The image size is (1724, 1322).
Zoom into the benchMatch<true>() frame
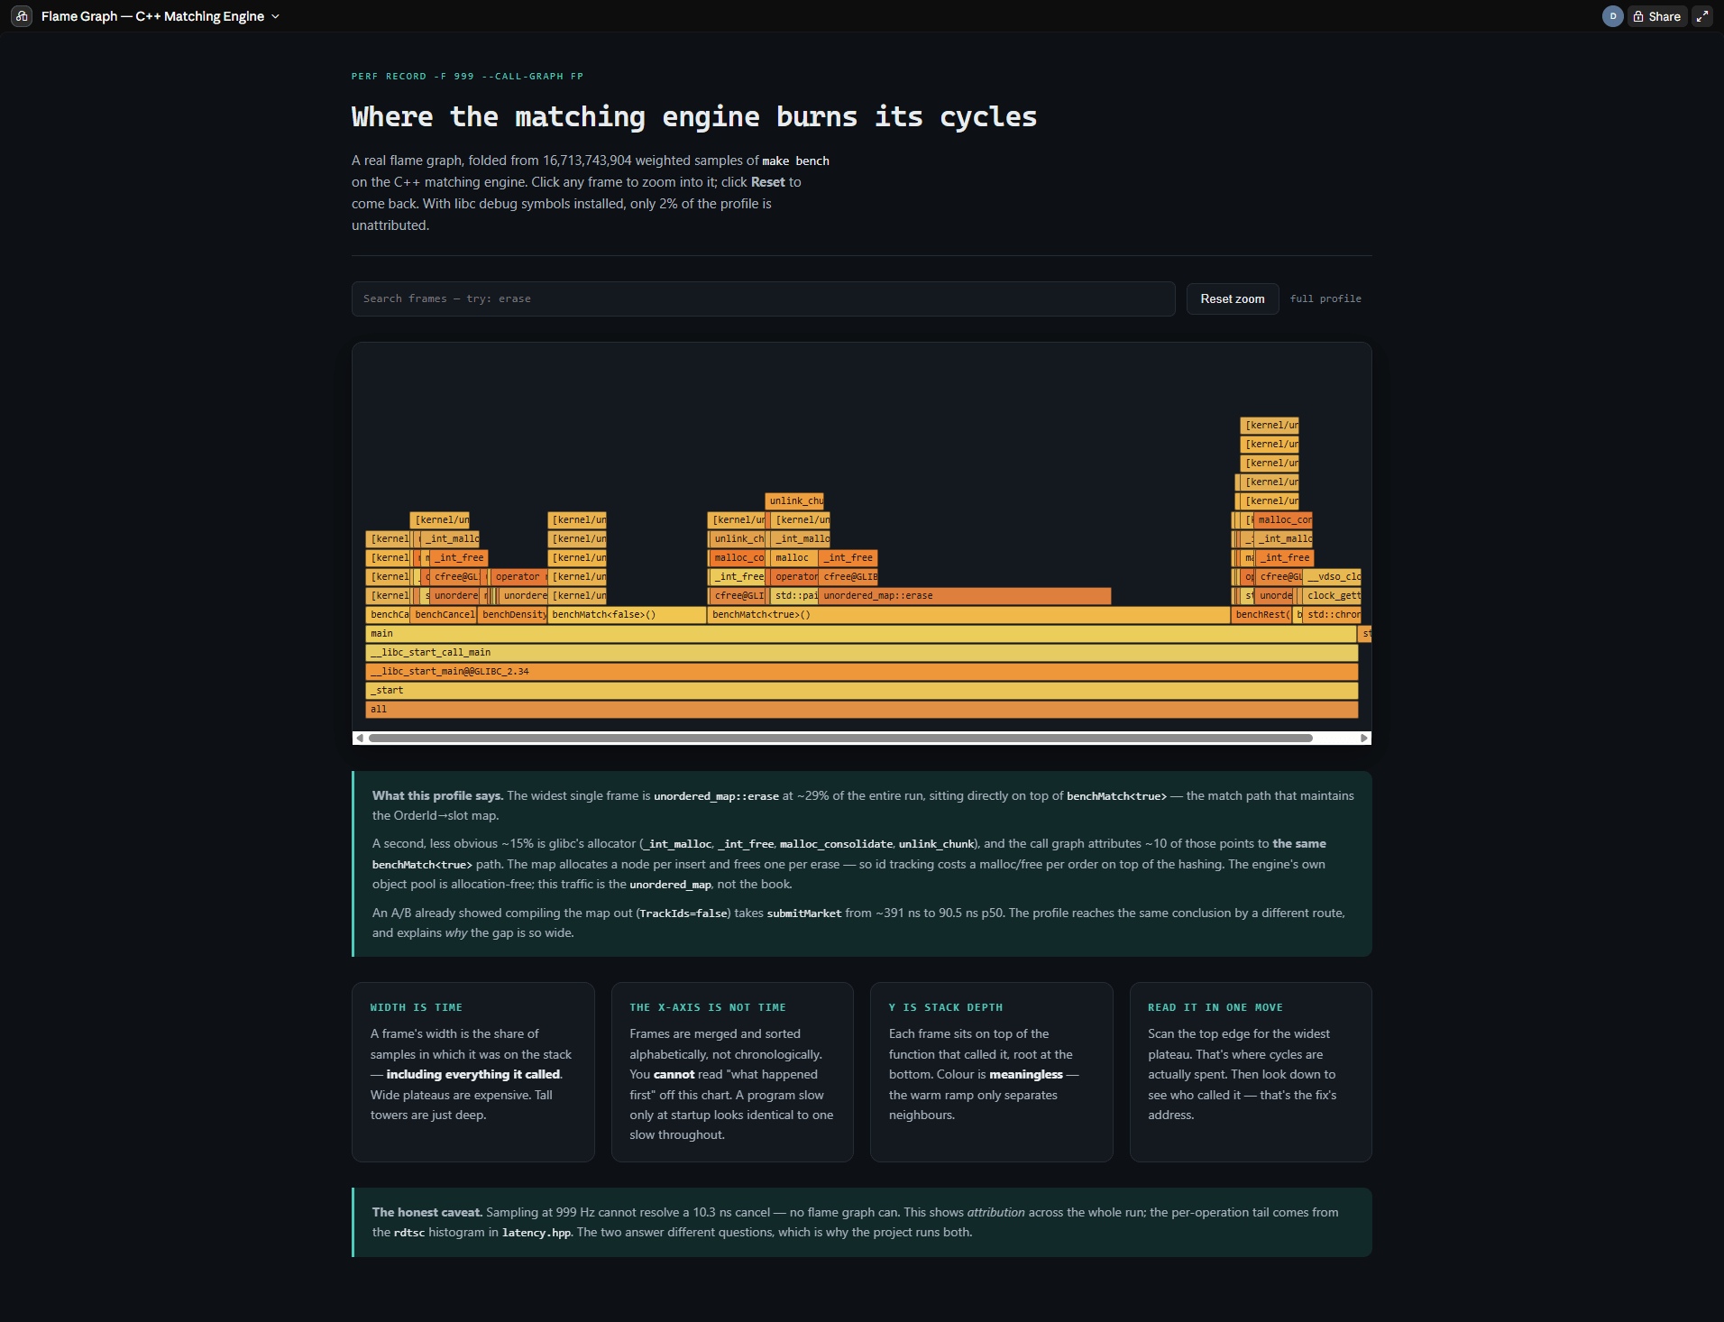(968, 615)
